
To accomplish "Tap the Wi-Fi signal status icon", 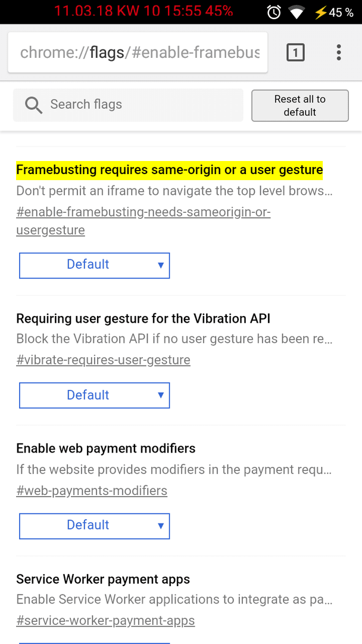I will pyautogui.click(x=297, y=13).
